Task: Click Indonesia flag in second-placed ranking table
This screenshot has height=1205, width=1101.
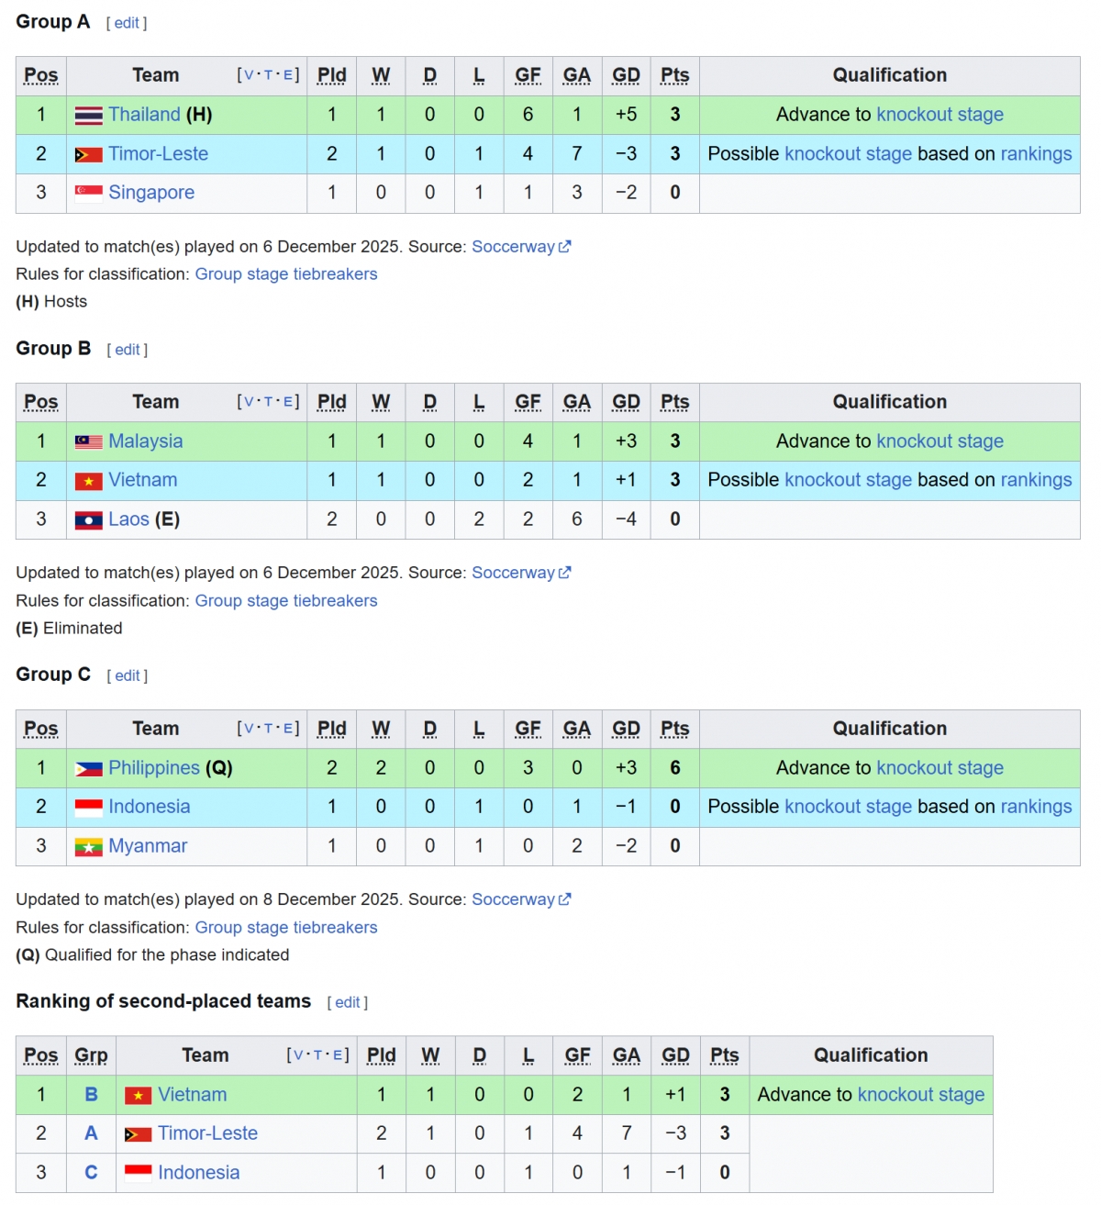Action: pyautogui.click(x=138, y=1171)
